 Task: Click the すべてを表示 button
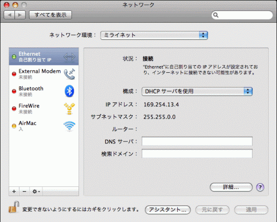(x=50, y=15)
